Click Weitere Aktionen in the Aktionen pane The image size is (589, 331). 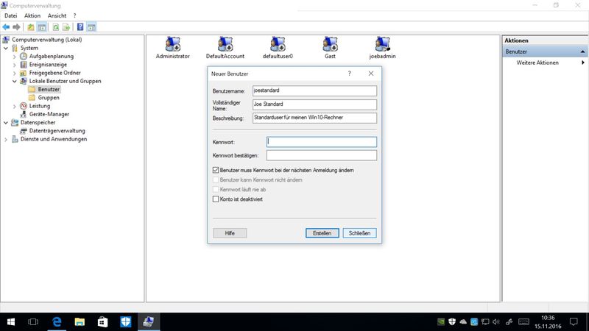(x=537, y=63)
